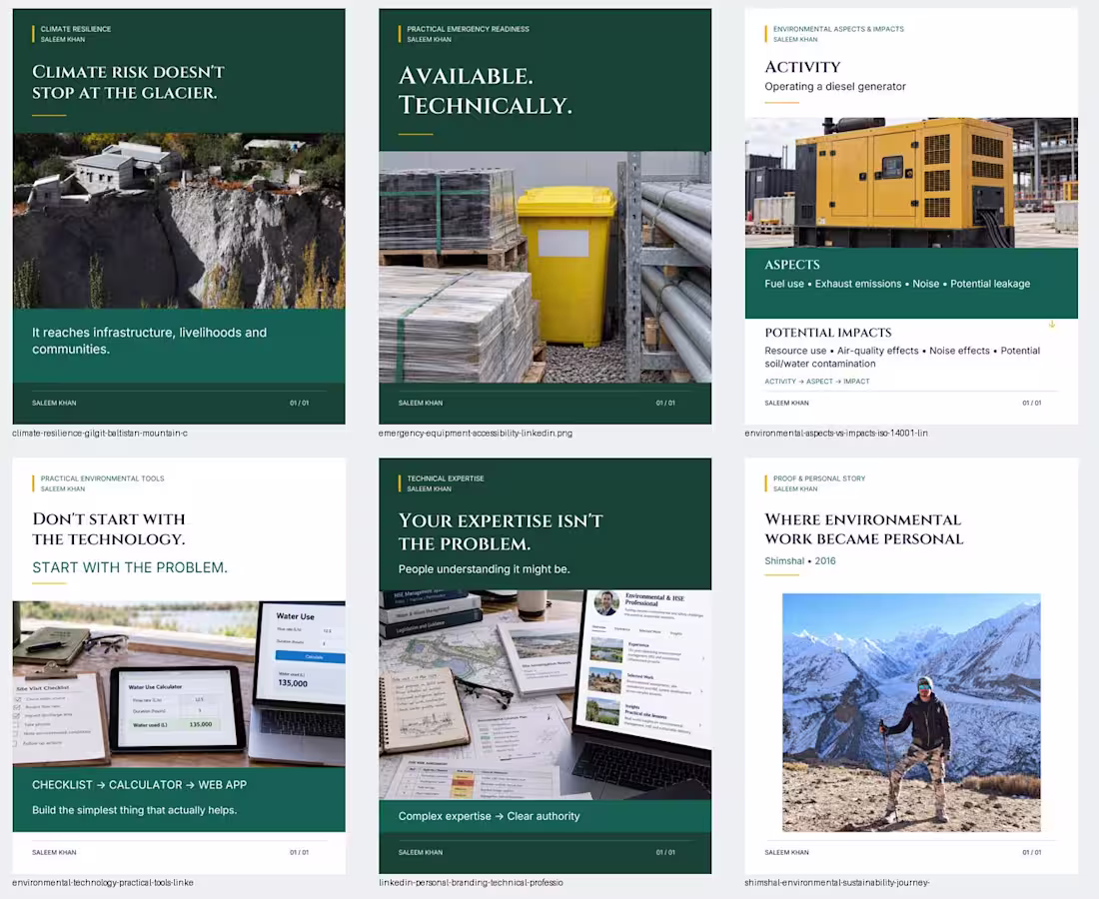The height and width of the screenshot is (899, 1099).
Task: Open the Don't Start With Technology thumbnail
Action: (179, 665)
